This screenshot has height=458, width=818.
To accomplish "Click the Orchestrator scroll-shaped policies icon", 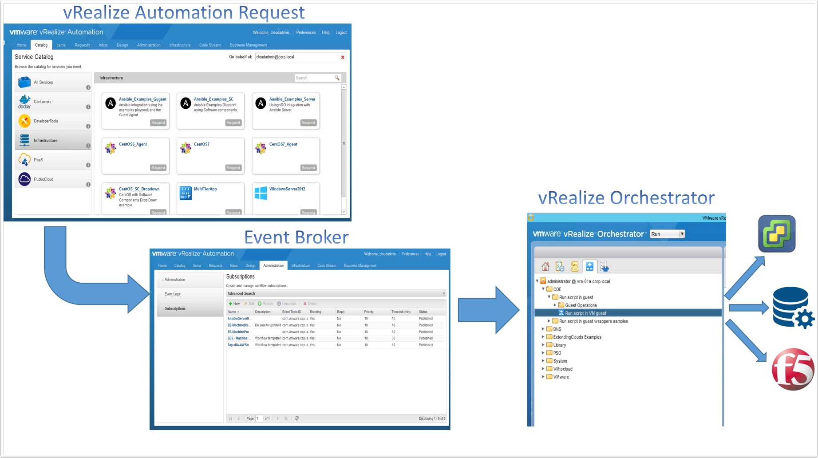I will pyautogui.click(x=574, y=266).
